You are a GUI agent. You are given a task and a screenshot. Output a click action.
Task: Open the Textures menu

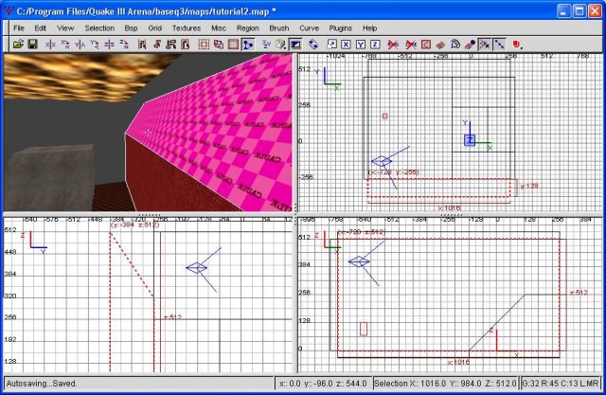(187, 27)
